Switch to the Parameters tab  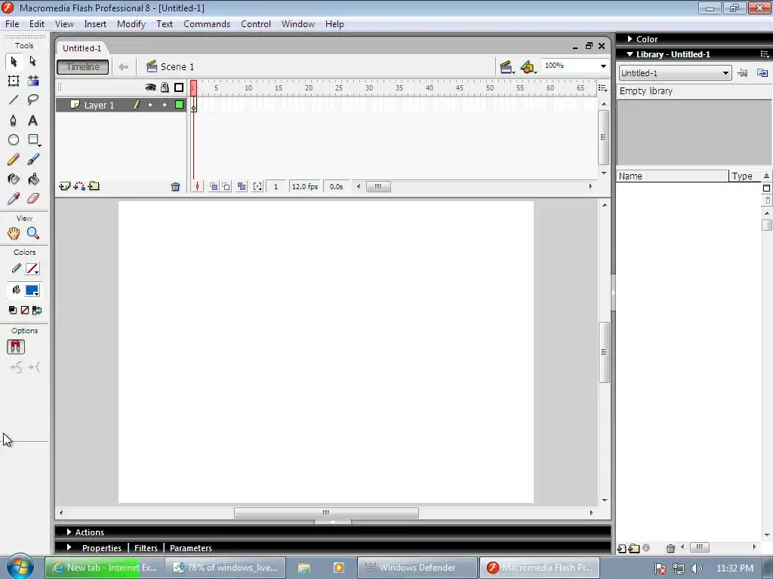pos(191,548)
